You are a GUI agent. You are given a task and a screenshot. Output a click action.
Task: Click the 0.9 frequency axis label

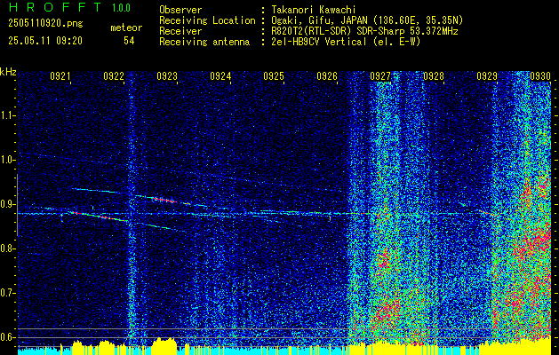click(x=7, y=204)
